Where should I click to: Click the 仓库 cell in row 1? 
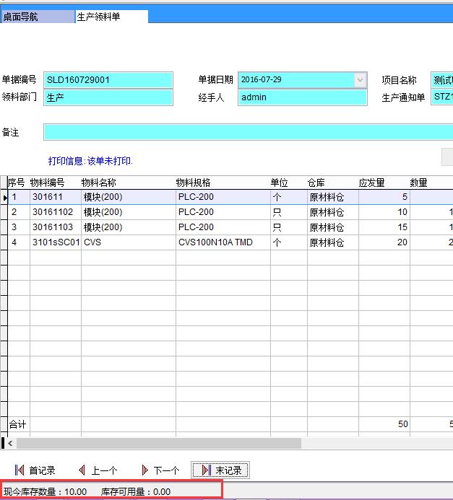click(x=332, y=197)
